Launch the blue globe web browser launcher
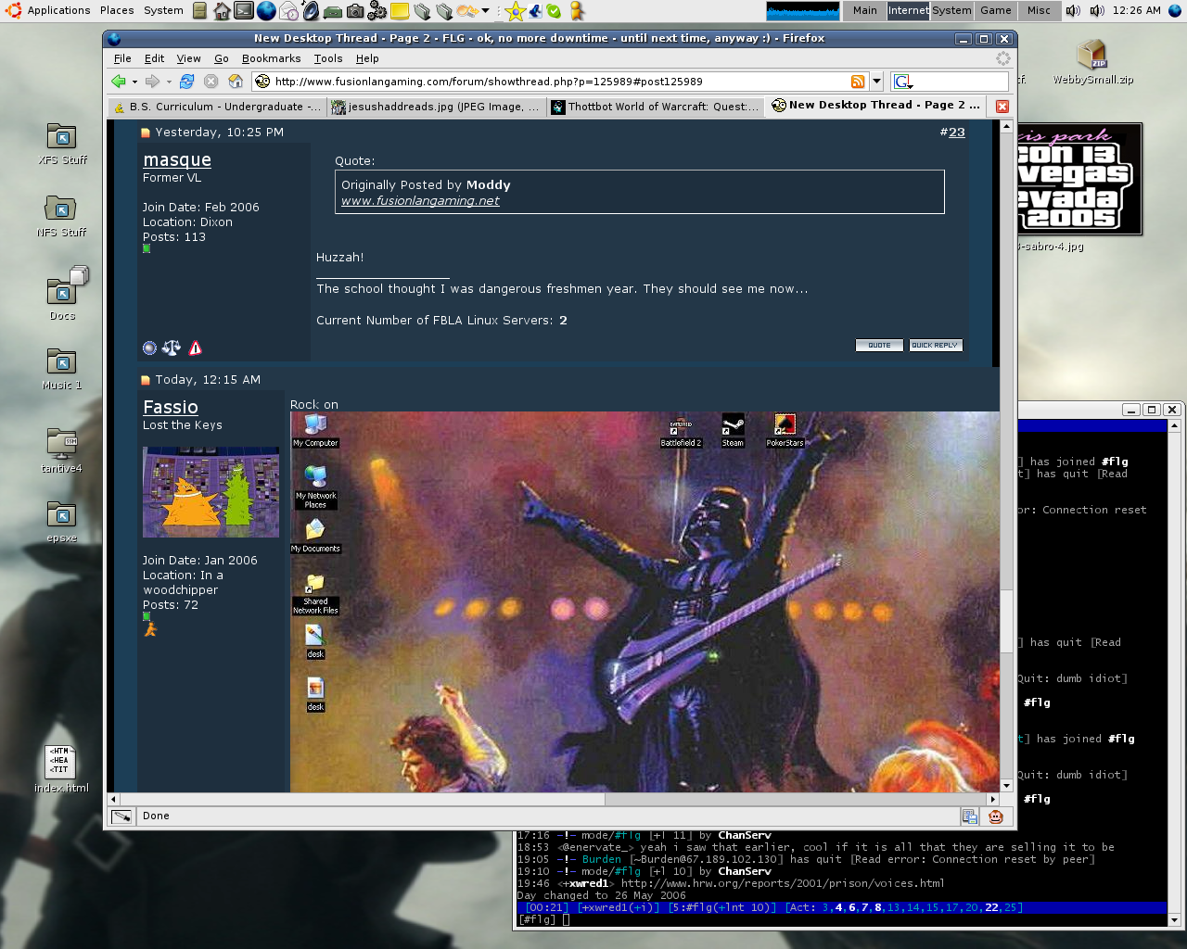Viewport: 1187px width, 949px height. point(266,11)
